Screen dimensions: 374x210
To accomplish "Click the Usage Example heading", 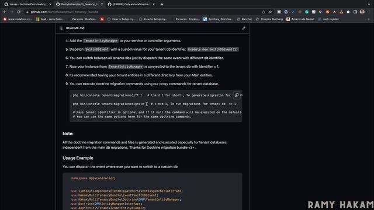I will pyautogui.click(x=78, y=158).
